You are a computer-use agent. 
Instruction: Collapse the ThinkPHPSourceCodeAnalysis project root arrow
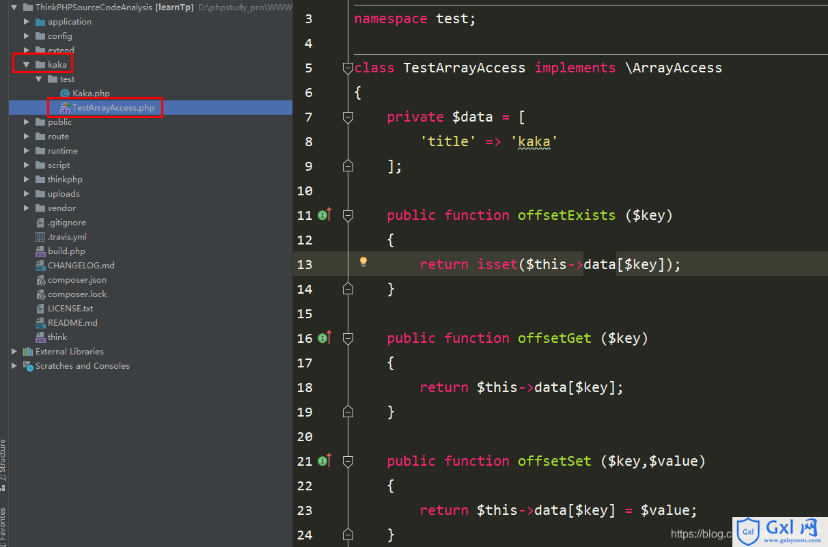(x=14, y=8)
